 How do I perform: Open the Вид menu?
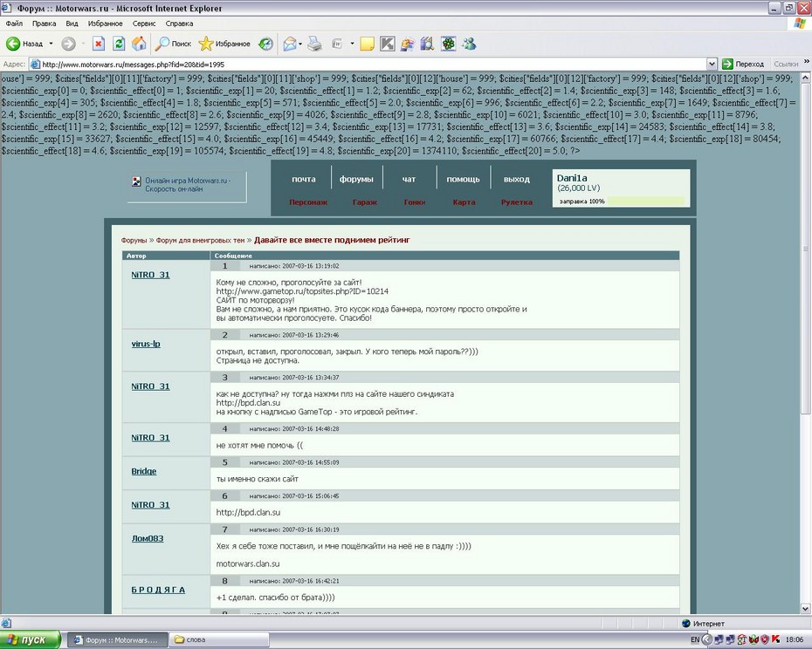pyautogui.click(x=72, y=24)
